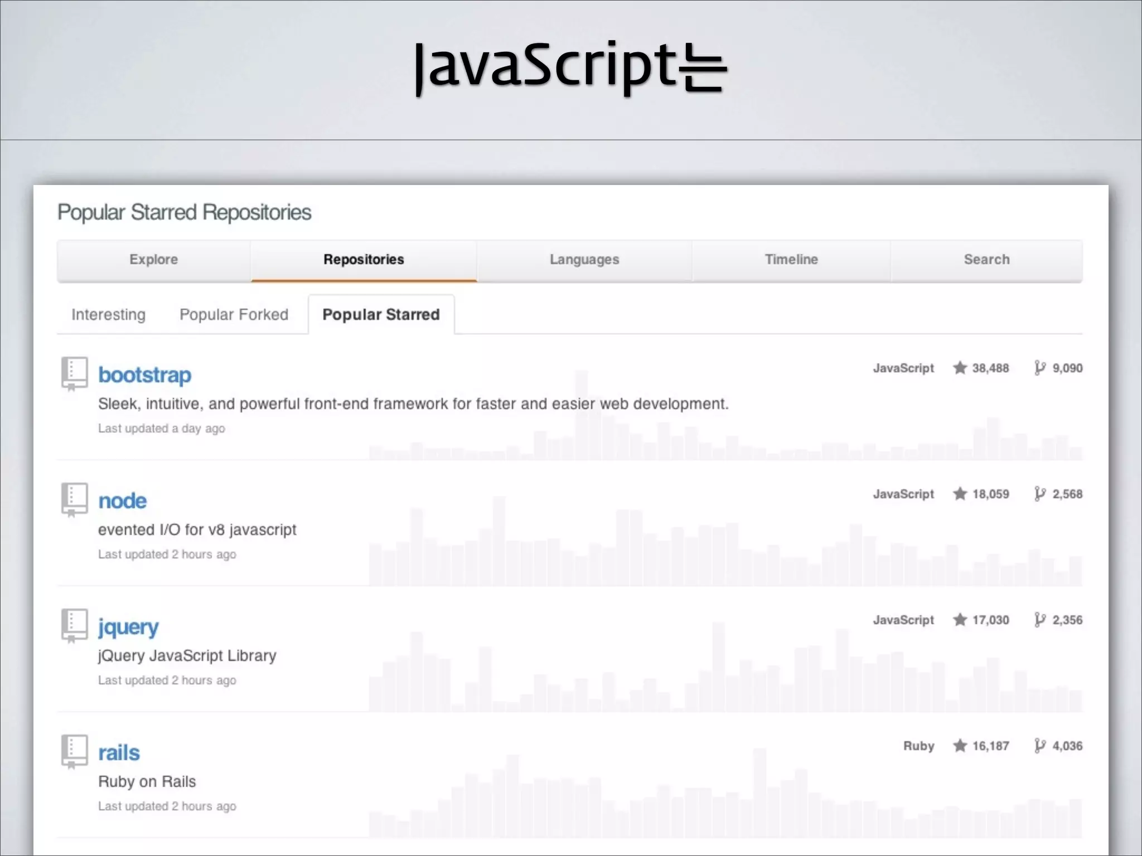
Task: Open the bootstrap repository link
Action: [x=144, y=375]
